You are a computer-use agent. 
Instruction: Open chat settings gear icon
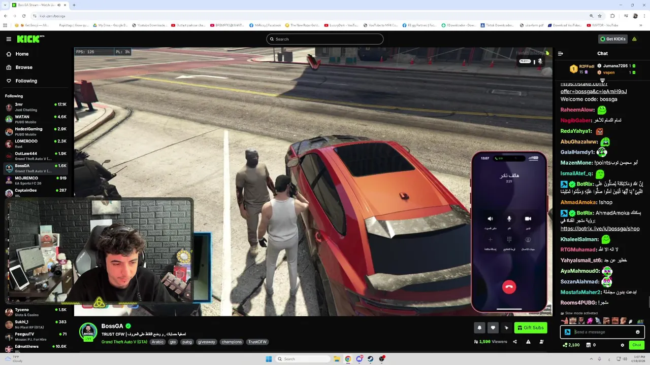[x=622, y=345]
